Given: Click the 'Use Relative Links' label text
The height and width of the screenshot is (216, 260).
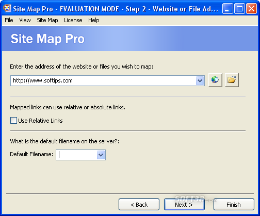Looking at the screenshot, I should point(40,121).
